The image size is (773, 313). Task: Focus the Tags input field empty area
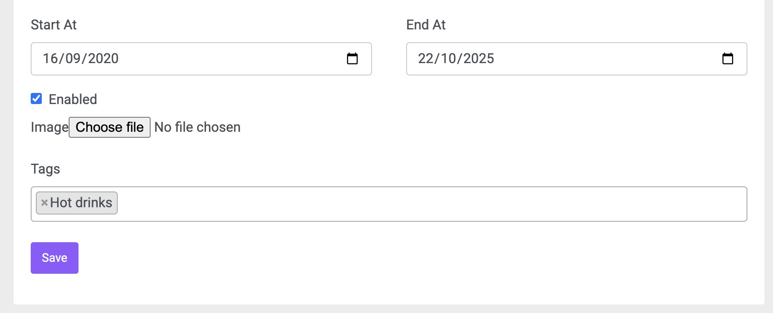click(431, 204)
